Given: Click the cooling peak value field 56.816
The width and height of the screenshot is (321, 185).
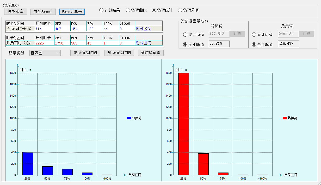Looking at the screenshot, I should [219, 44].
